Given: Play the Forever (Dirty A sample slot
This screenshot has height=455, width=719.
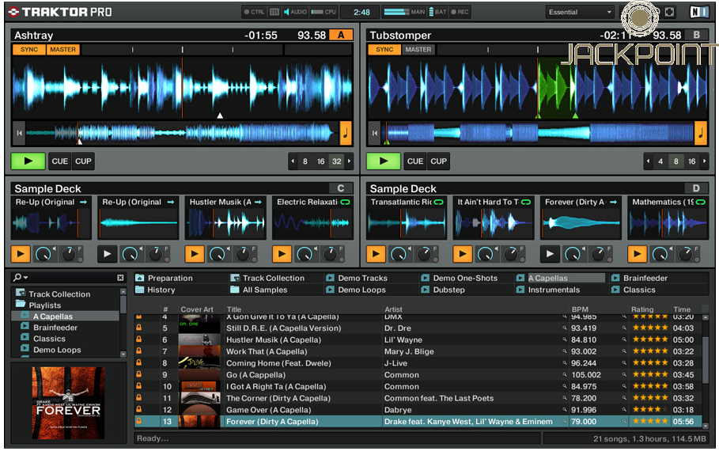Looking at the screenshot, I should tap(550, 254).
